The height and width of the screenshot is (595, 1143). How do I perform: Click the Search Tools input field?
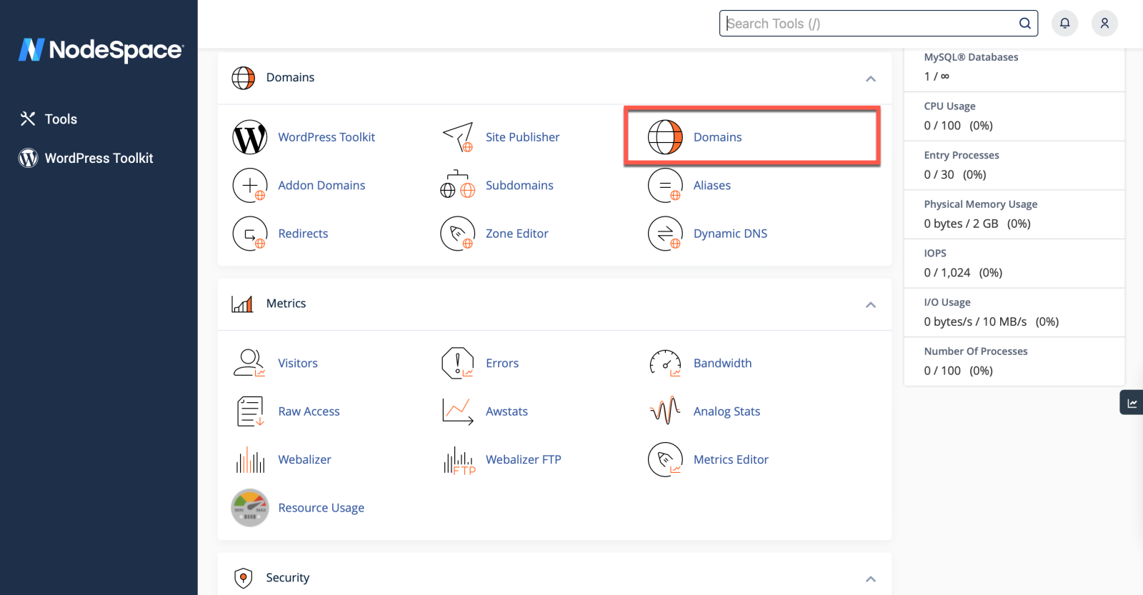tap(868, 24)
